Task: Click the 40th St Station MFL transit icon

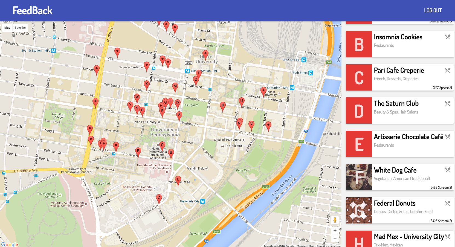Action: pos(54,51)
